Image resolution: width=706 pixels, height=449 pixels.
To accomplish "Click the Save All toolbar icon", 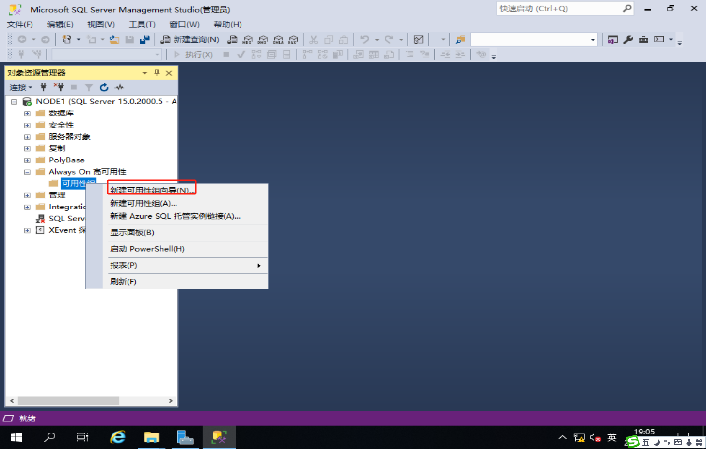I will 144,40.
